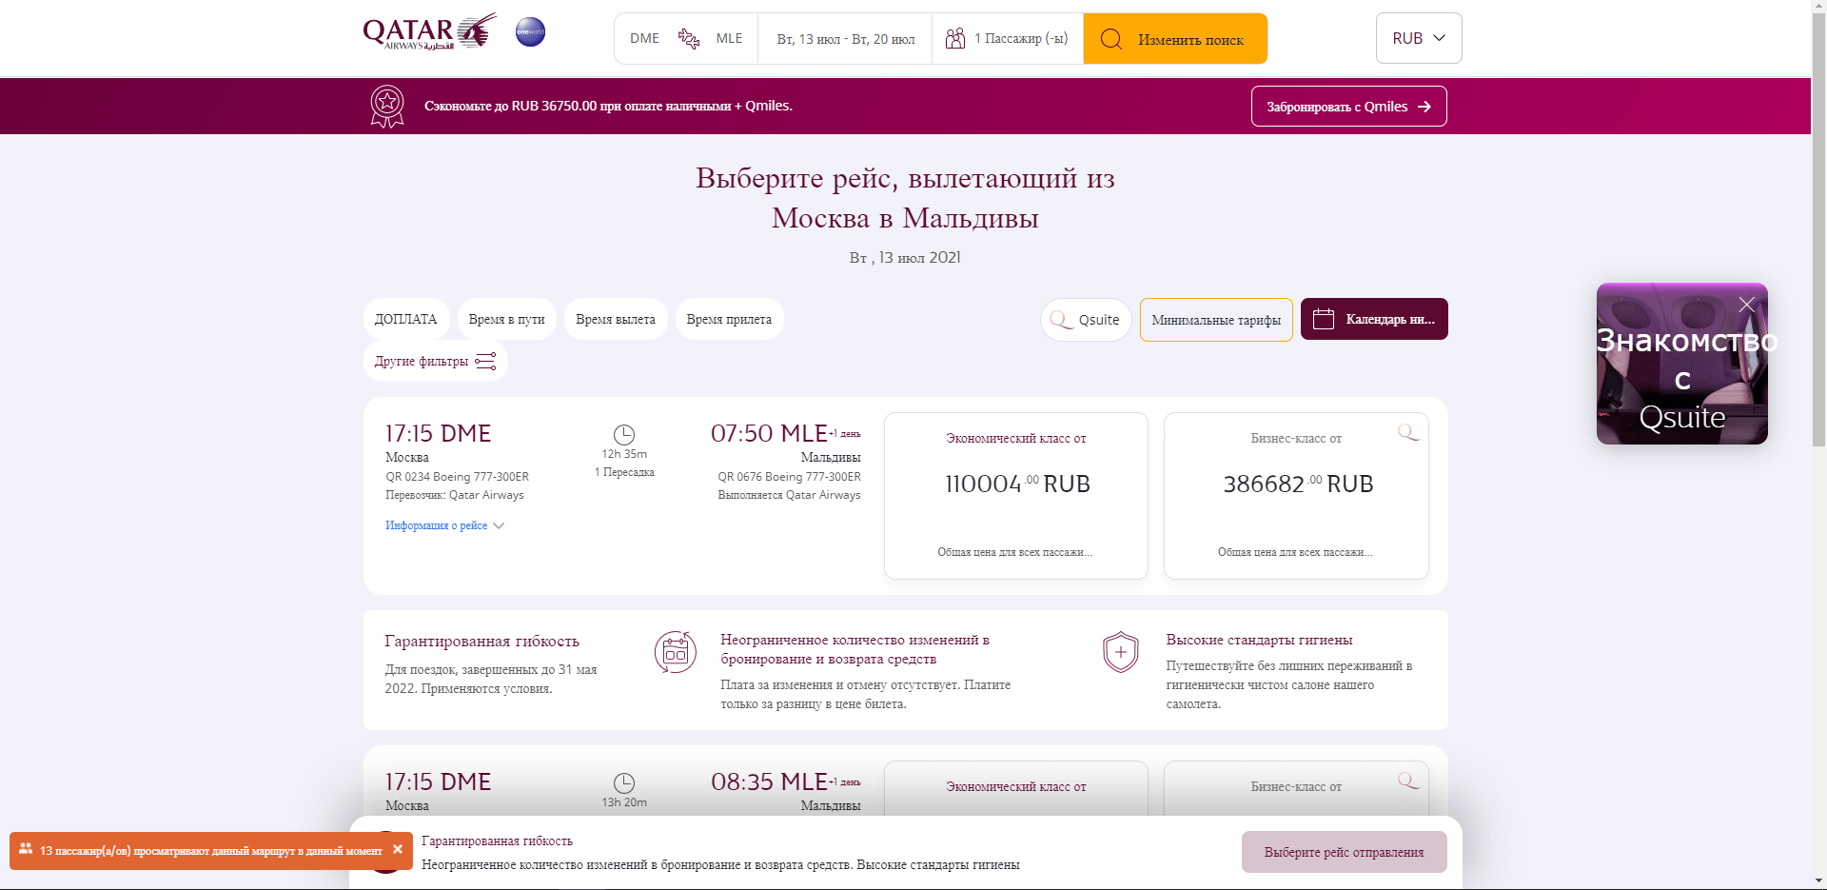
Task: Toggle the Qsuite filter chip
Action: (1086, 320)
